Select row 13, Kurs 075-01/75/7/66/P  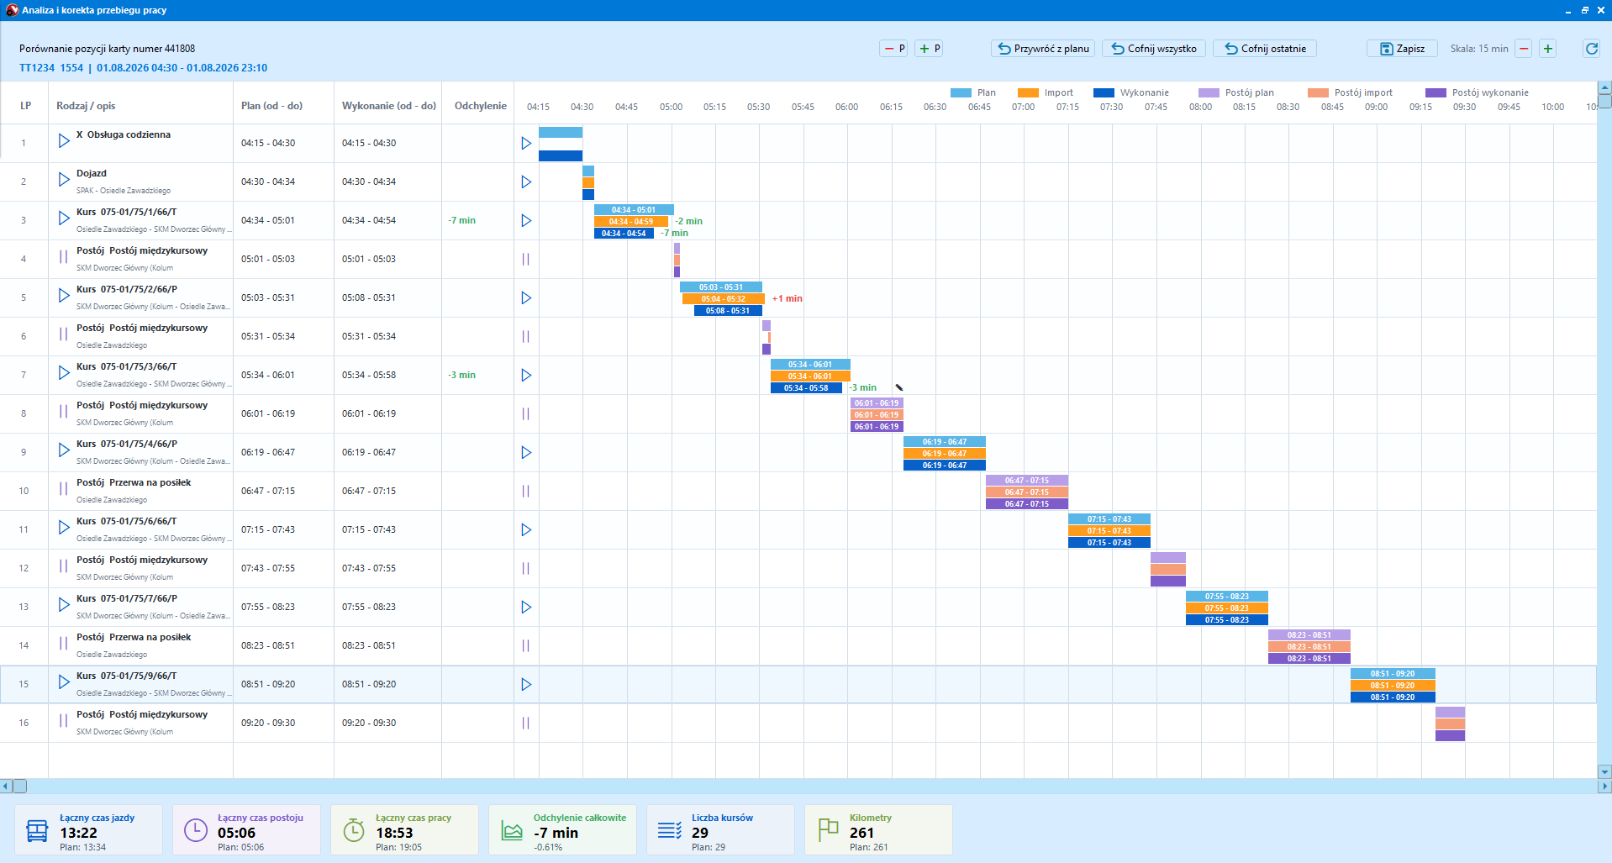point(798,607)
